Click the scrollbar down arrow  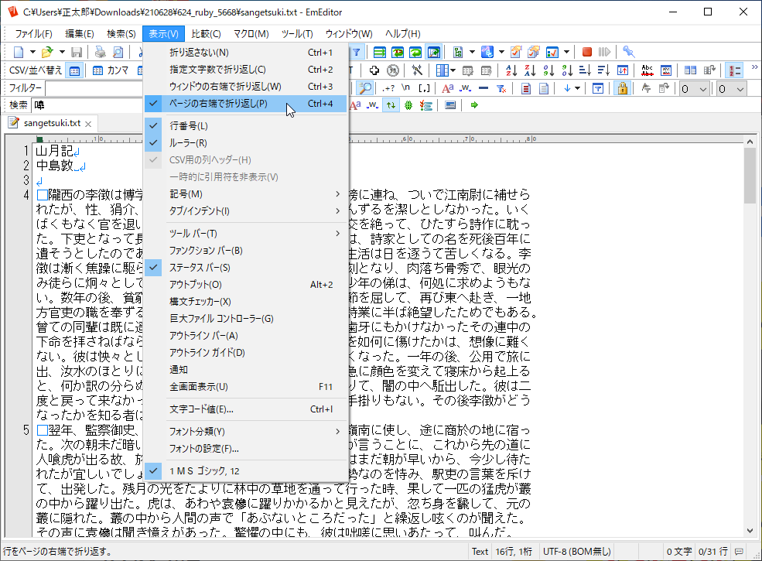[750, 531]
